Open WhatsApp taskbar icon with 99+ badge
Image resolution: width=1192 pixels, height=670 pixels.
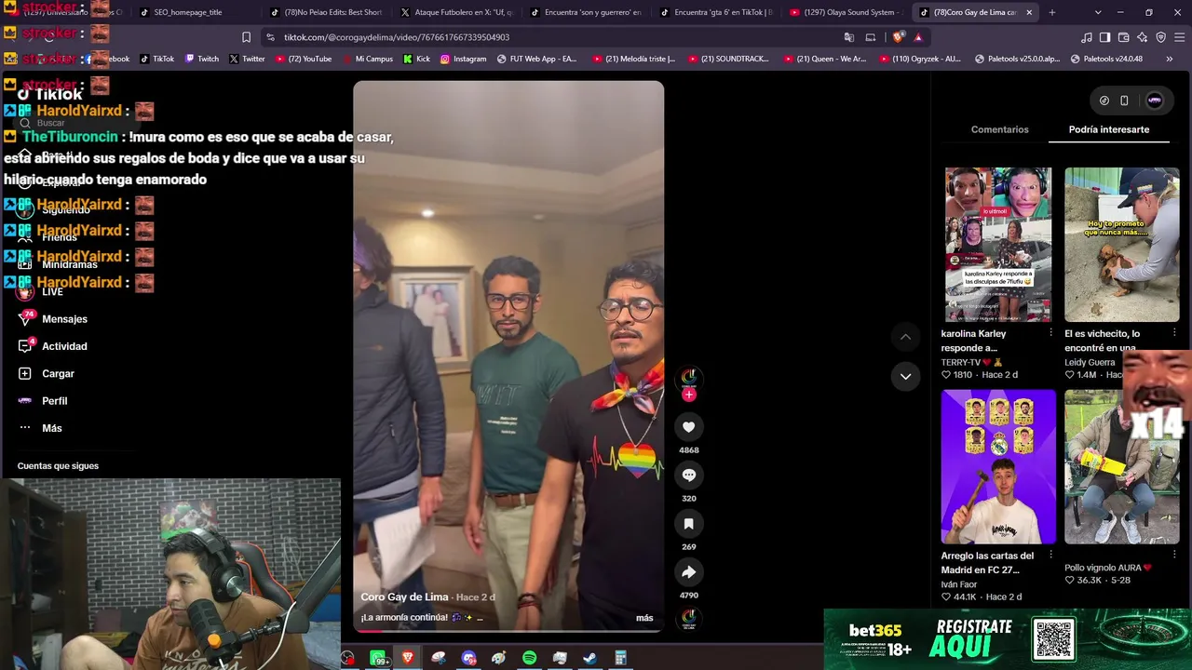378,659
